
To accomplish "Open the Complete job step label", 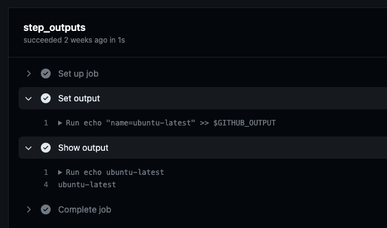I will click(85, 209).
